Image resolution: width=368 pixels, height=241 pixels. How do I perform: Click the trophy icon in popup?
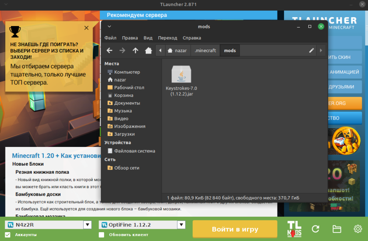tap(15, 31)
